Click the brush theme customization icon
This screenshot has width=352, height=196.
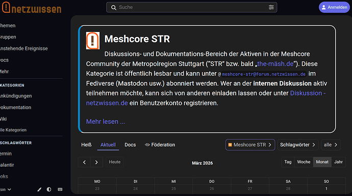(39, 189)
